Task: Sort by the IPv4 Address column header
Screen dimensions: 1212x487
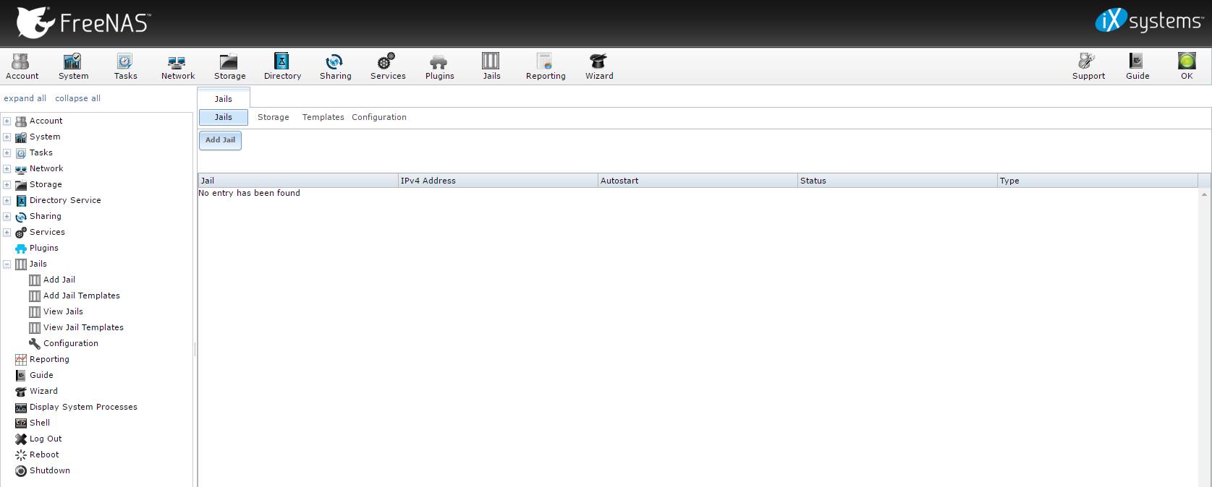Action: coord(498,181)
